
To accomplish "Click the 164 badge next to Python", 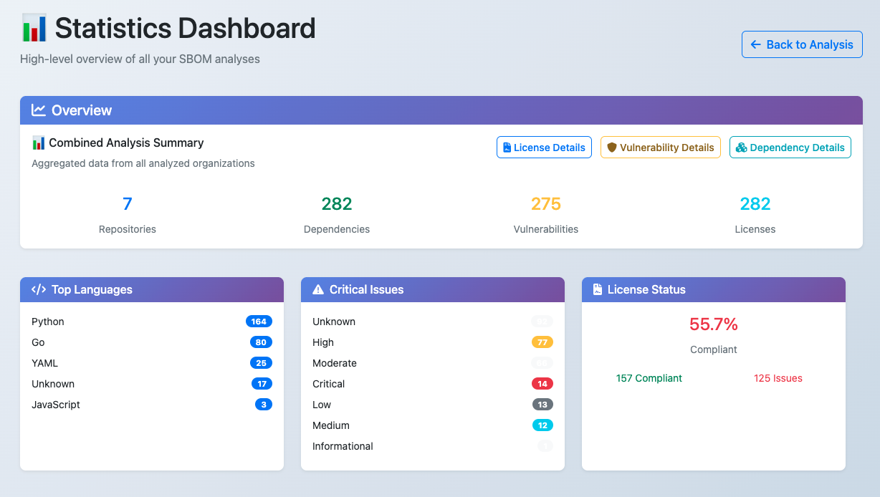I will tap(259, 322).
